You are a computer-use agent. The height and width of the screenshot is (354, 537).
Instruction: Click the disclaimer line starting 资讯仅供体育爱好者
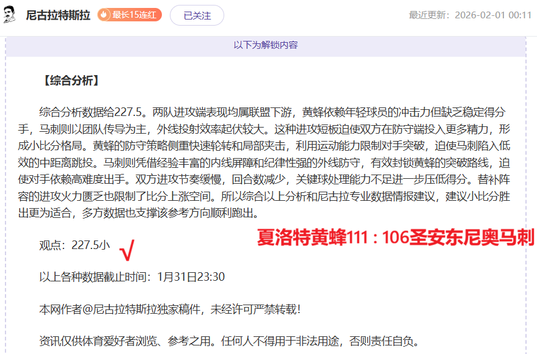(229, 341)
